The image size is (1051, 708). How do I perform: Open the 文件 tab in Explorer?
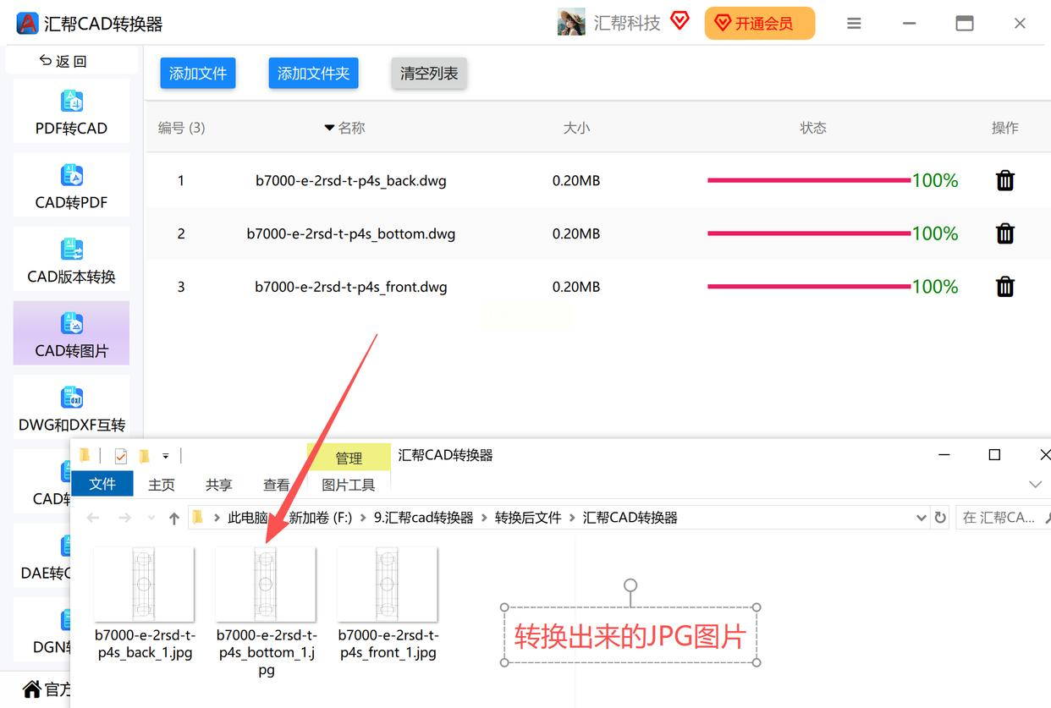point(102,484)
